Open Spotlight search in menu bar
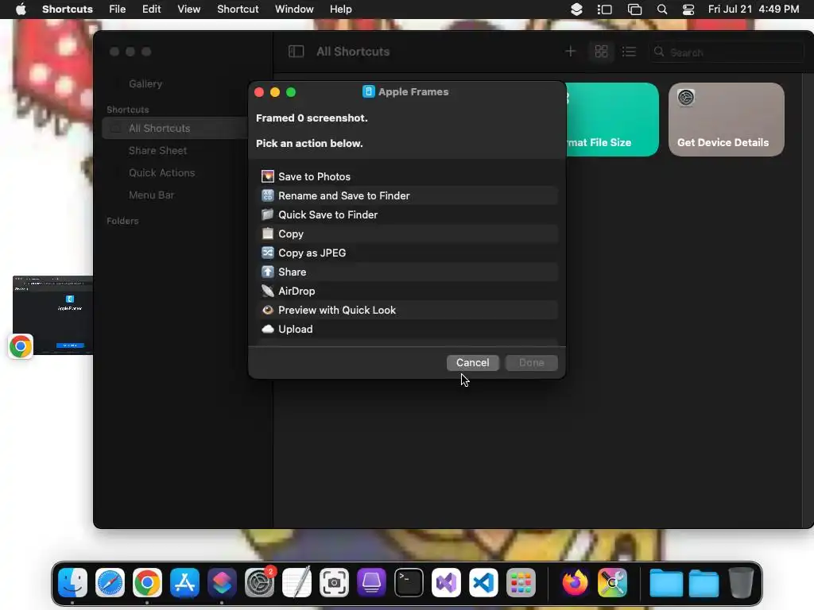 662,10
